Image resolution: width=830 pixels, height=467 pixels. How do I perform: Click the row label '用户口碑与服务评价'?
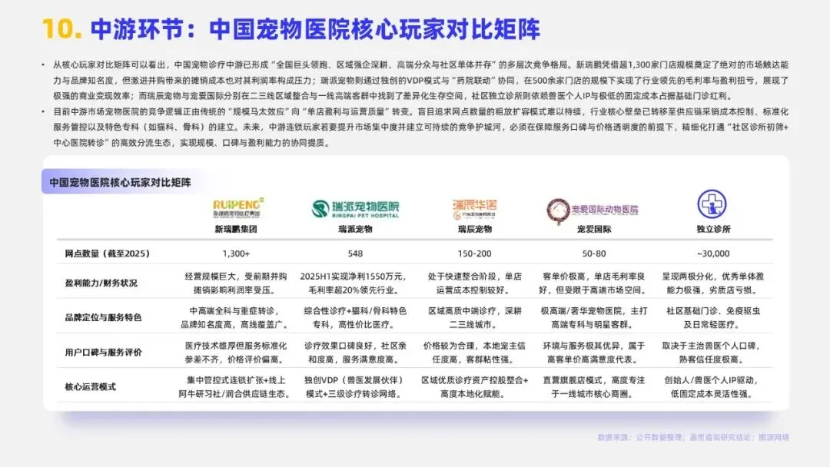103,353
